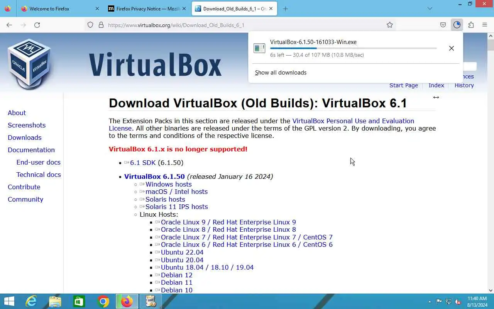Screen dimensions: 494x309
Task: Open the About sidebar link
Action: [17, 113]
